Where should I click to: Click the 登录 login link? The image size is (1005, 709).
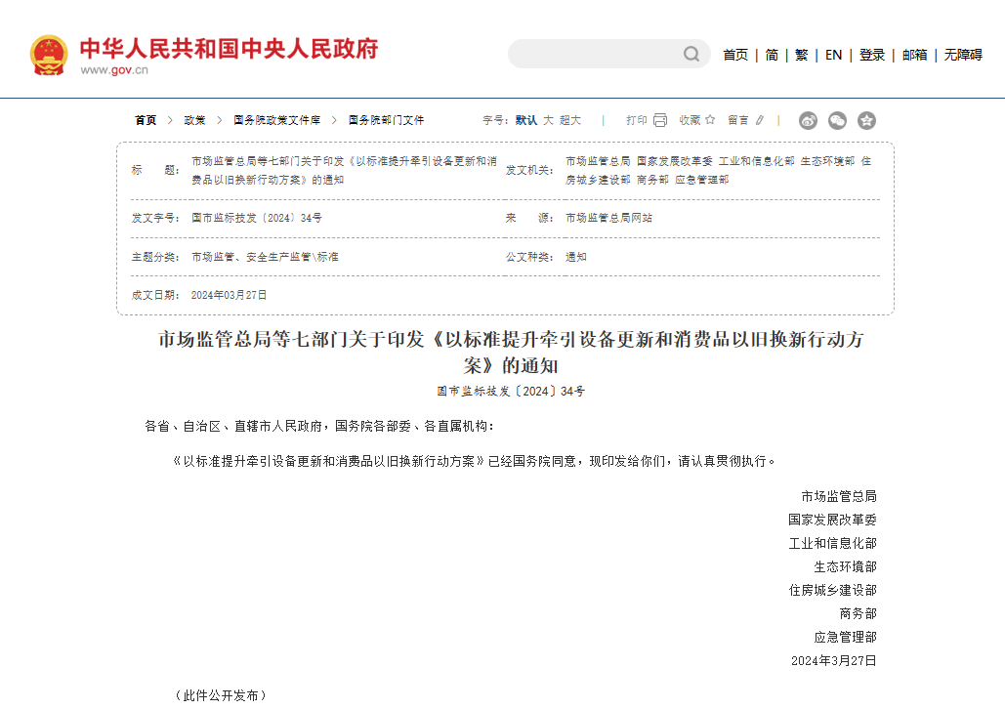tap(872, 55)
